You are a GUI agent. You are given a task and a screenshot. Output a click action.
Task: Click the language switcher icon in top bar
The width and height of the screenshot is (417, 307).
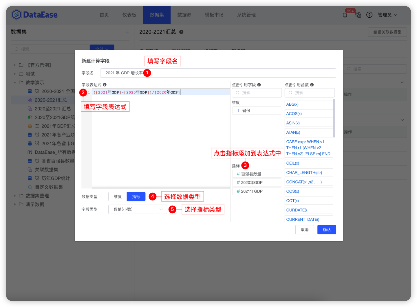[x=358, y=15]
